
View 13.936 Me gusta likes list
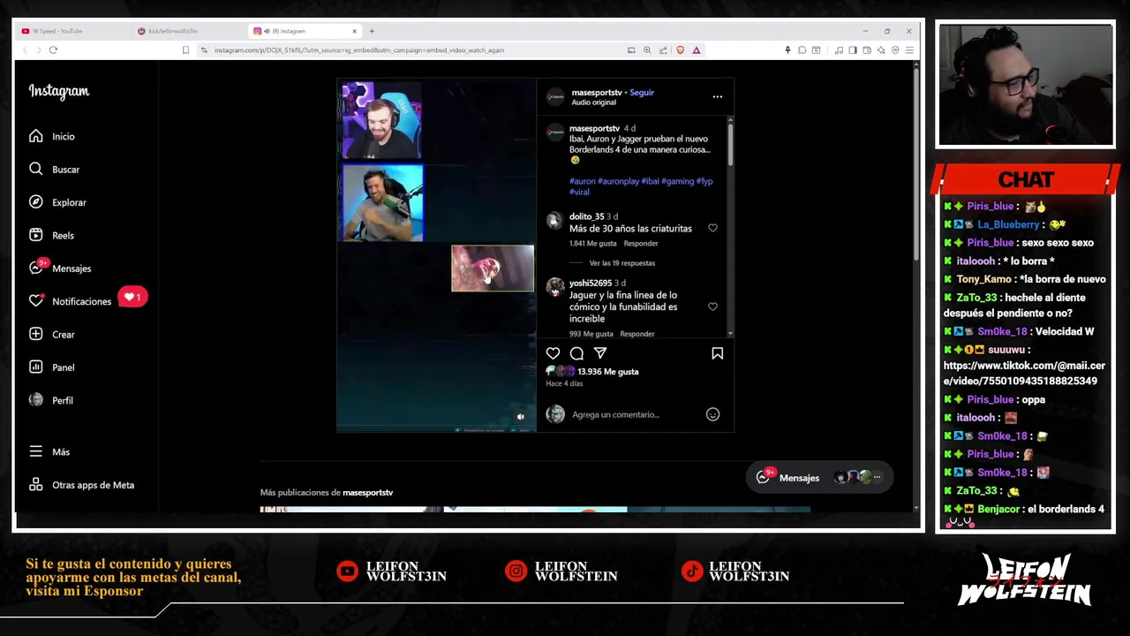[607, 372]
